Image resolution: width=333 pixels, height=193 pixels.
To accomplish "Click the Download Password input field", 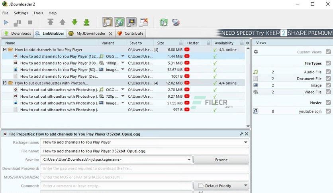I will pos(145,168).
